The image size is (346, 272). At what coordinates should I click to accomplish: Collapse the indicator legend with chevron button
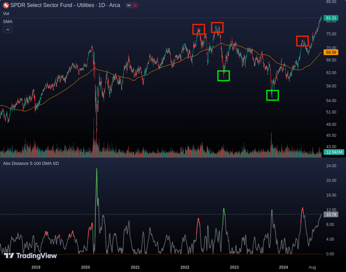pos(8,29)
